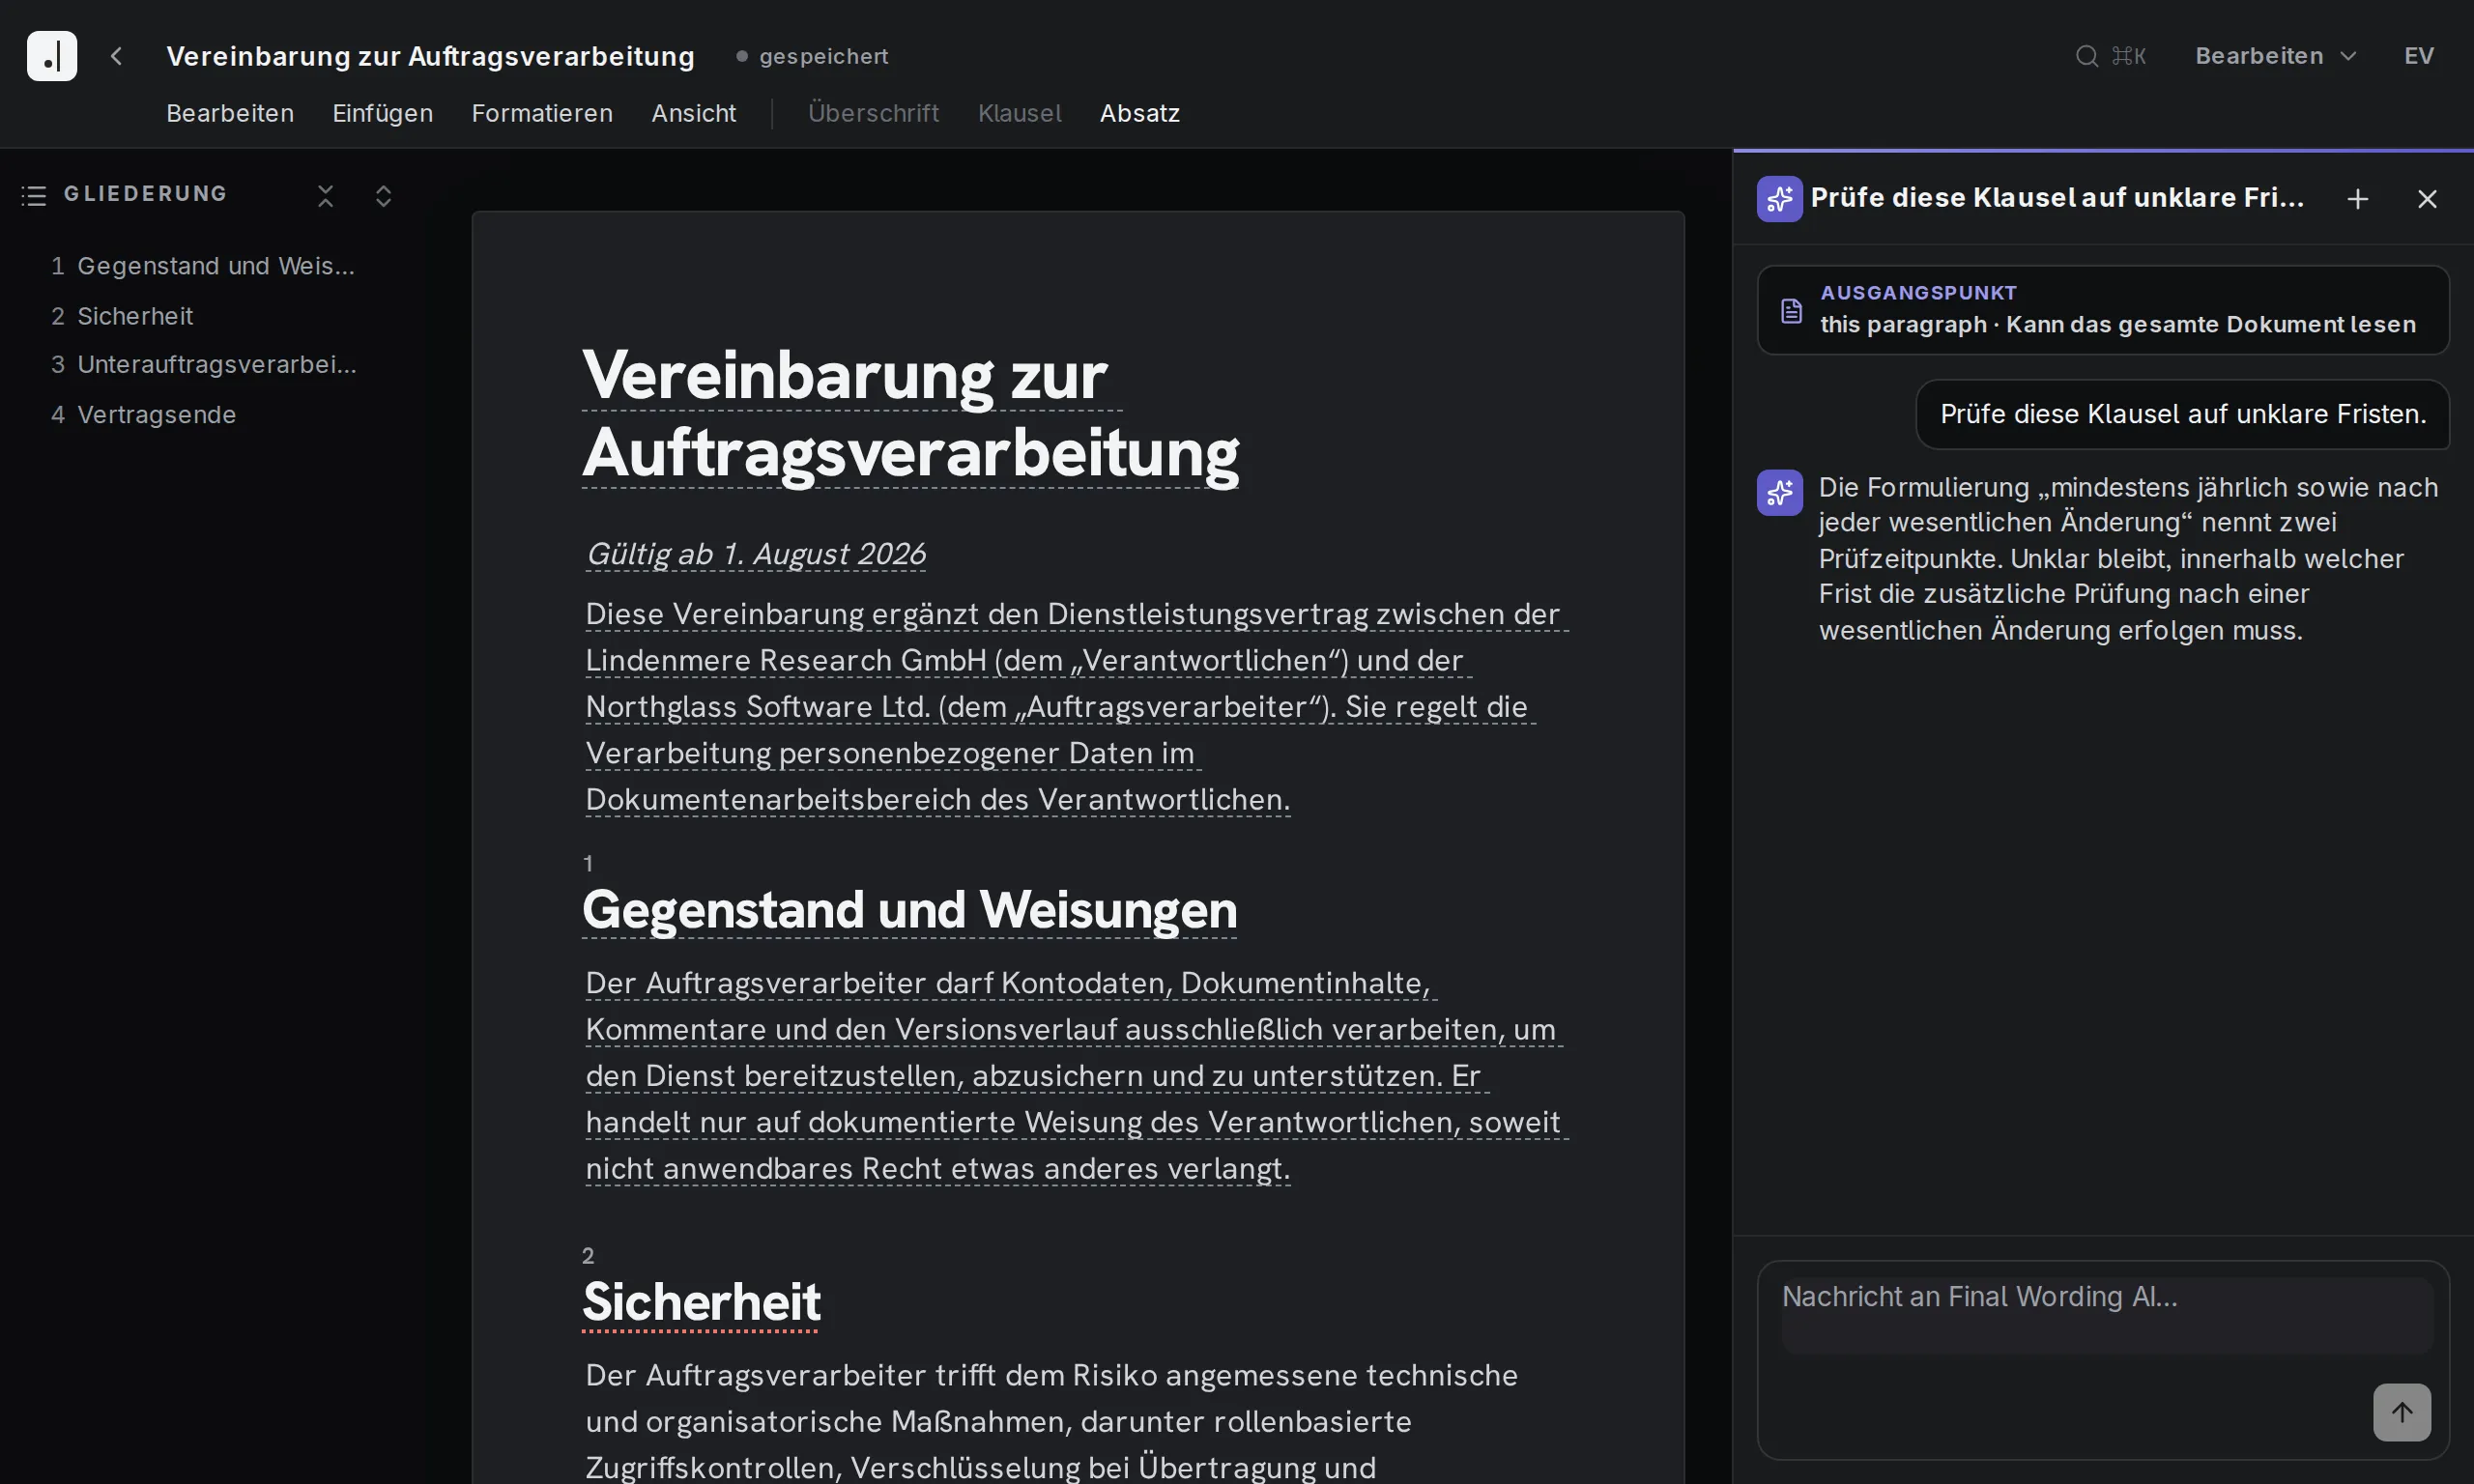The height and width of the screenshot is (1484, 2474).
Task: Jump to outline item 2 Sicherheit
Action: [122, 316]
